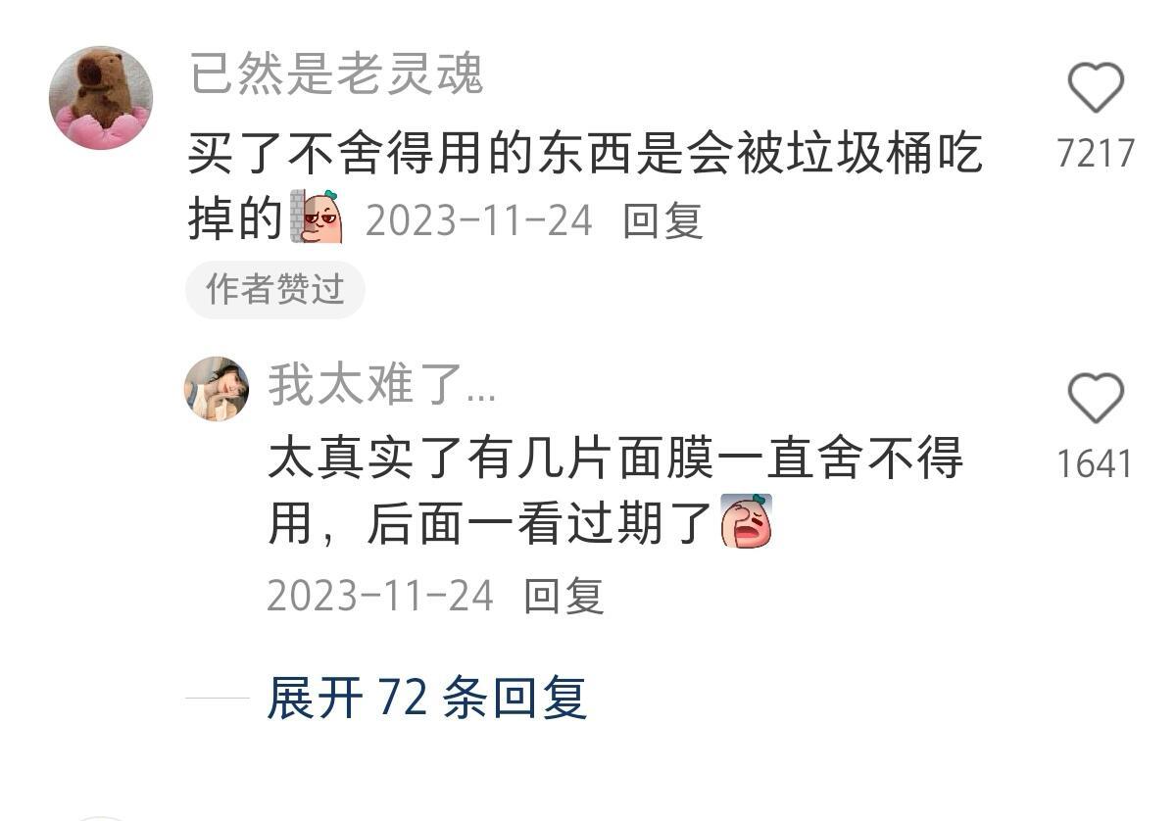Tap the 1641 like count
Screen dimensions: 1176x821
click(x=1095, y=464)
